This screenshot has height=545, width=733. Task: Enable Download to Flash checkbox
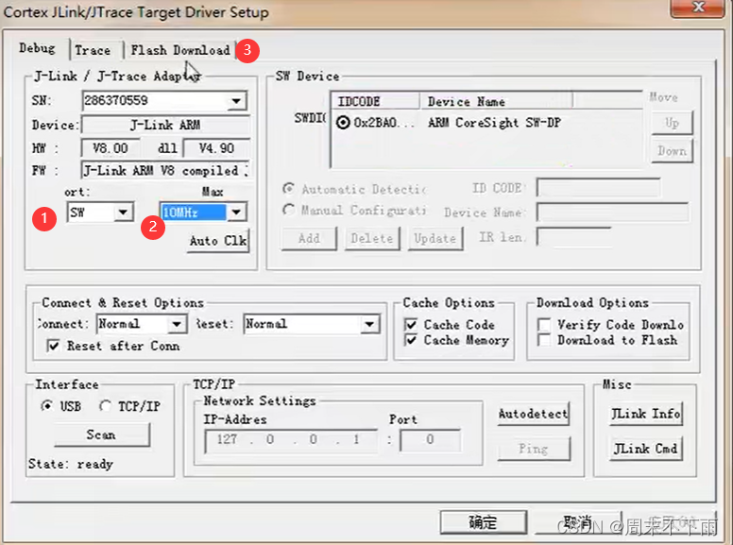click(x=544, y=340)
